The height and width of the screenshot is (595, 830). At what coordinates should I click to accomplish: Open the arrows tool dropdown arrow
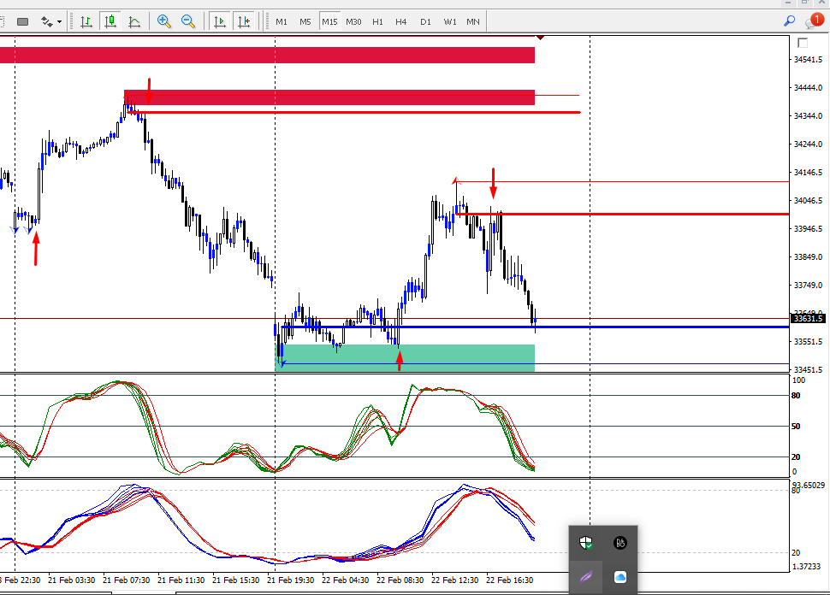59,21
